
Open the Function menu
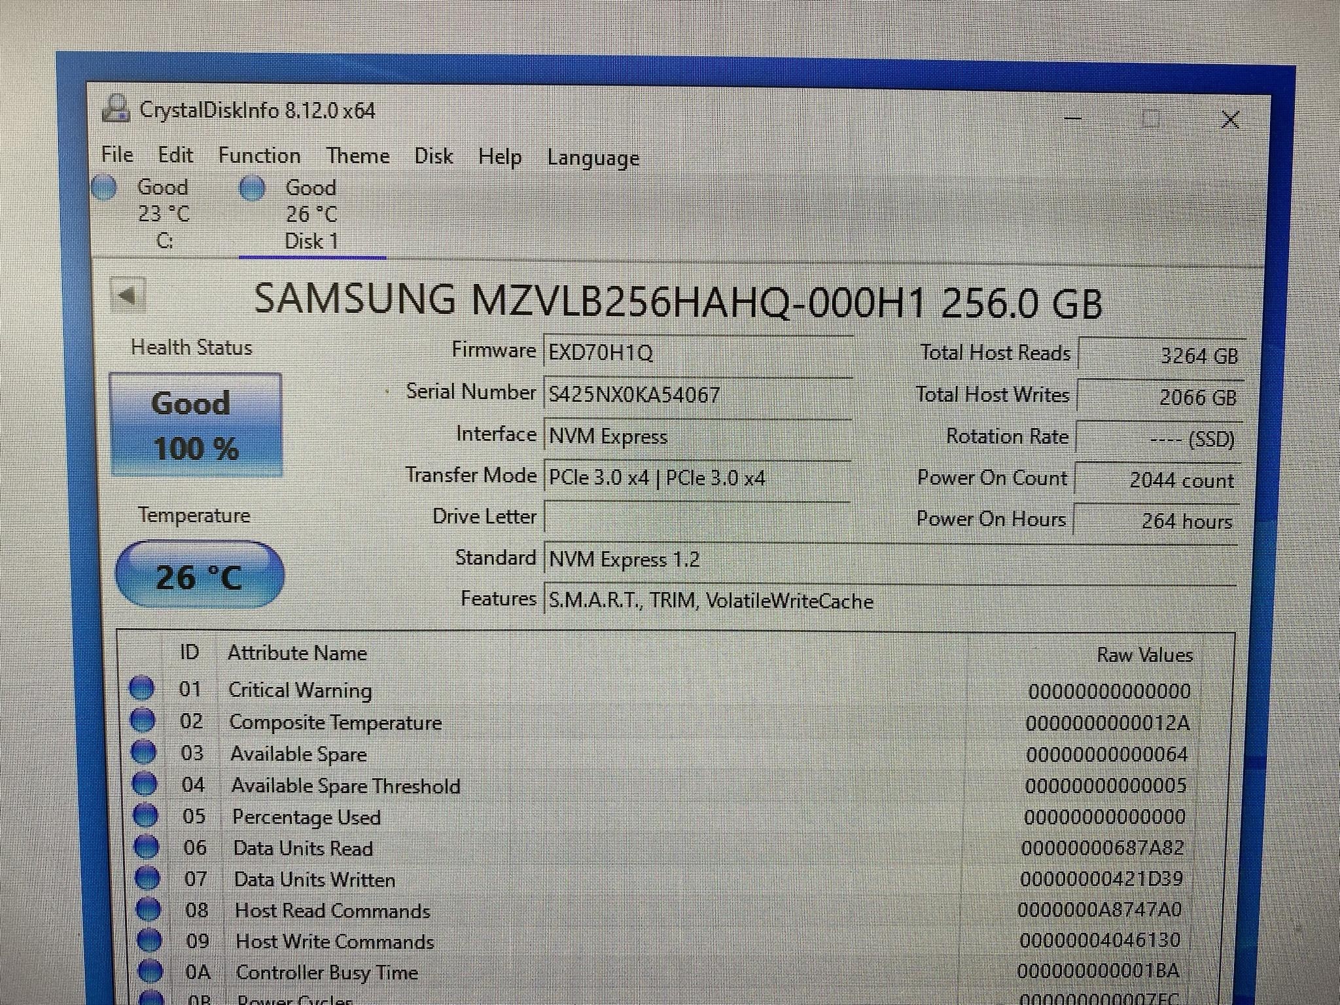tap(259, 156)
